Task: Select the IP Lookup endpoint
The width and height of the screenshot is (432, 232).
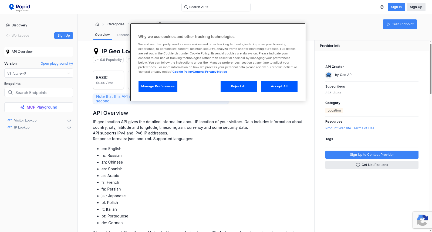Action: pos(22,127)
